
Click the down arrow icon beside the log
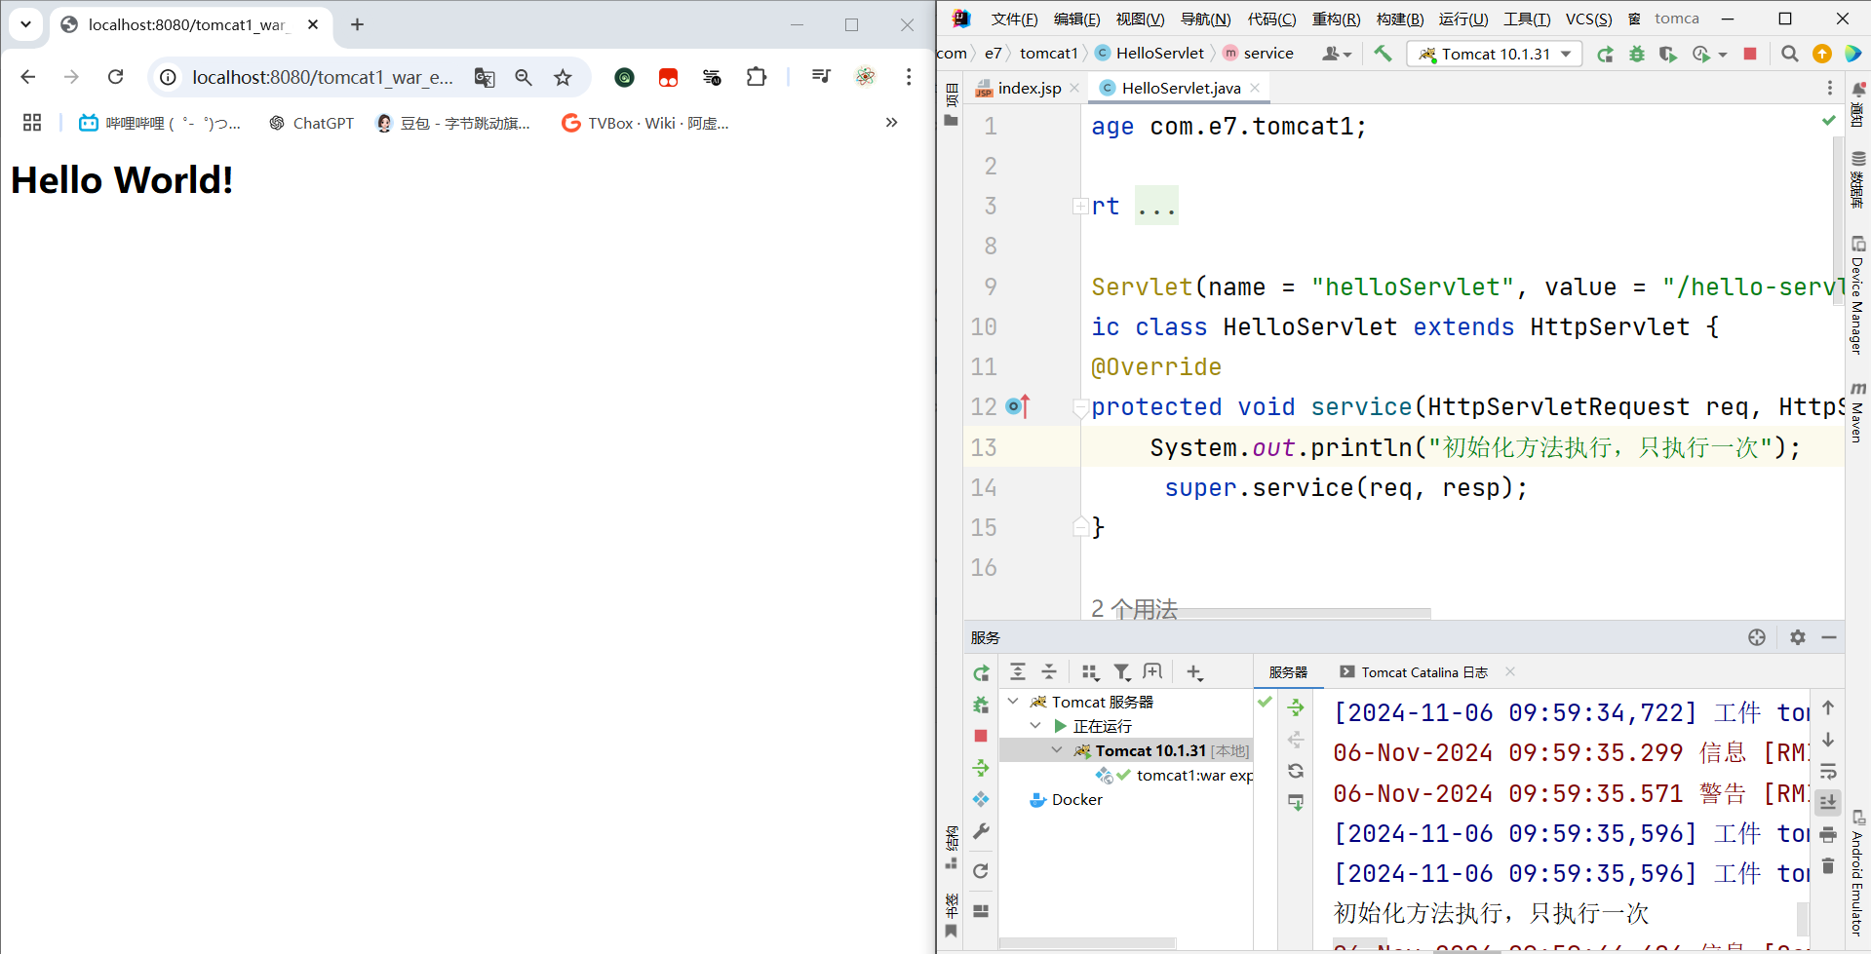point(1828,740)
